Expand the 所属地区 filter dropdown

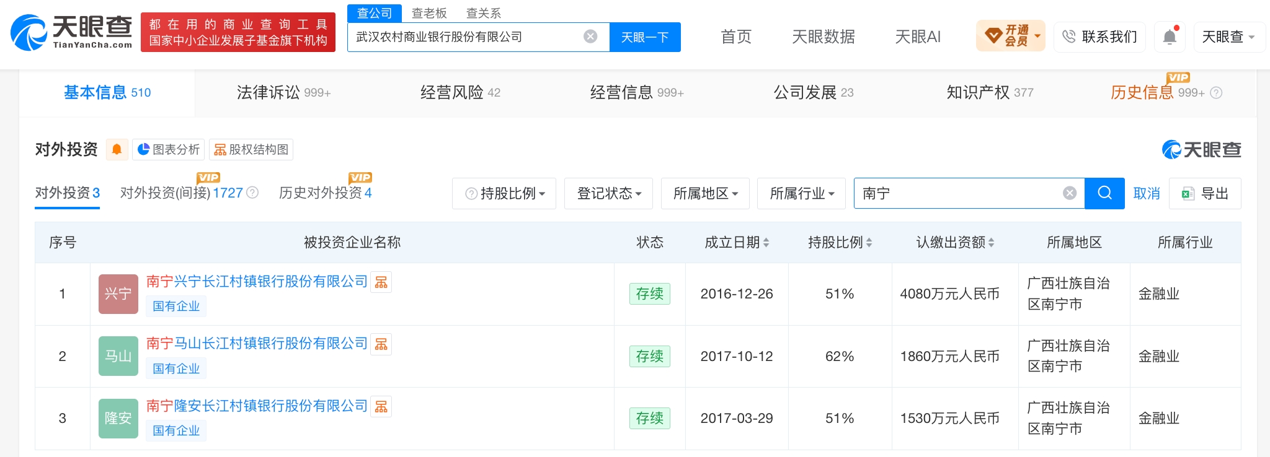706,193
